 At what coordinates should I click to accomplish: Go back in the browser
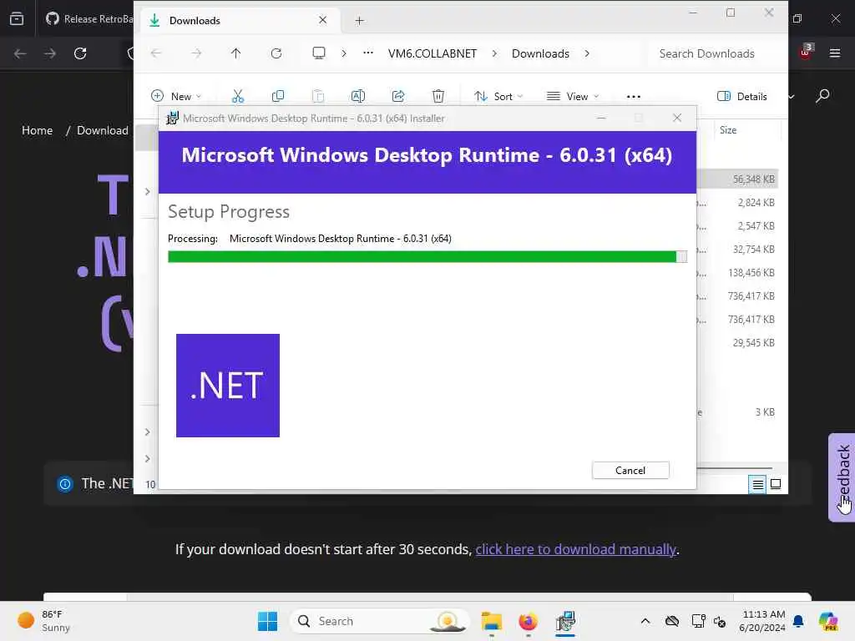point(20,53)
